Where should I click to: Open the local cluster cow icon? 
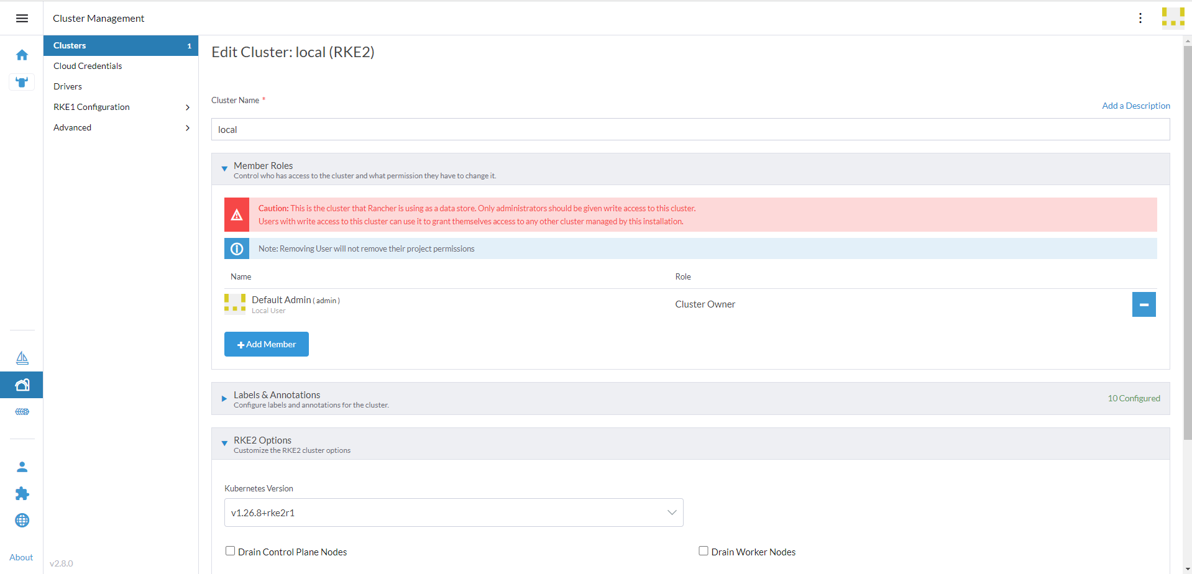click(x=22, y=82)
